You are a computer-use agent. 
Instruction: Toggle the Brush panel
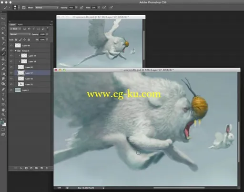tap(24, 8)
